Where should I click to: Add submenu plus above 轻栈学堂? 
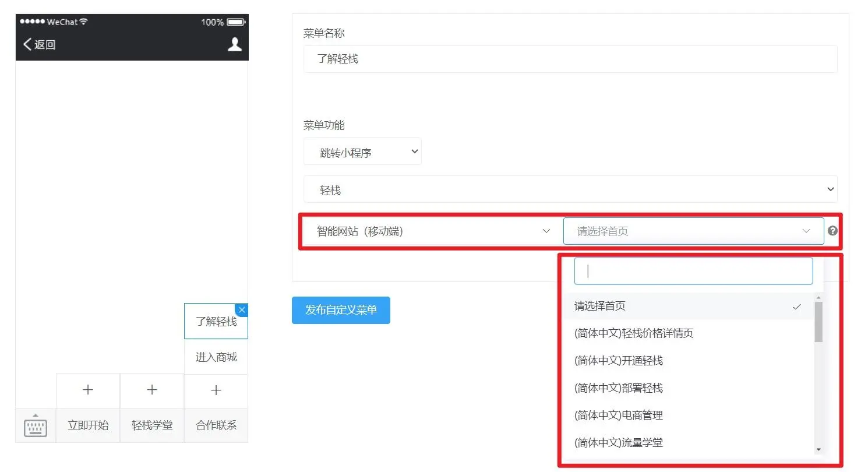(x=152, y=390)
